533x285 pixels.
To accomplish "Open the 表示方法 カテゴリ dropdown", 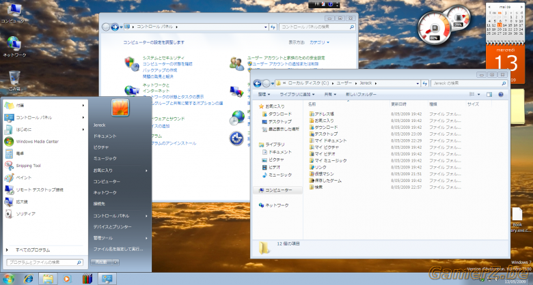I will pyautogui.click(x=319, y=42).
